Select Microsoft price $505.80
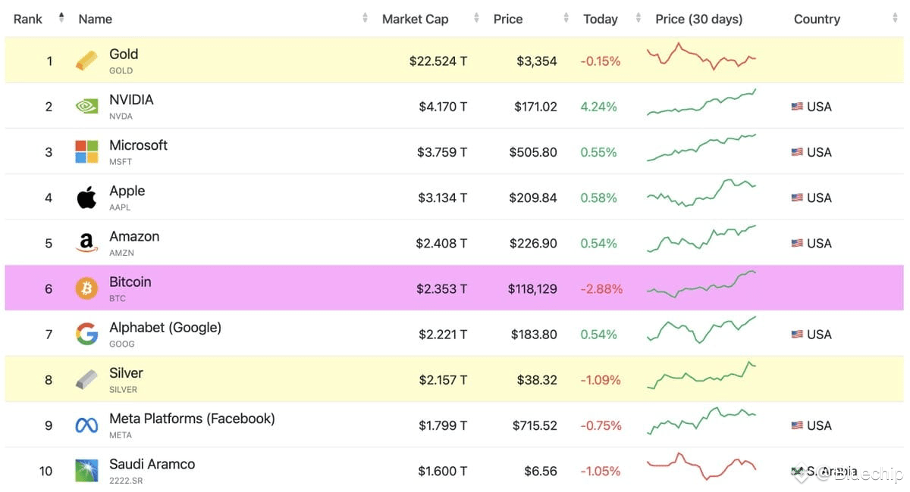Screen dimensions: 910x492 [x=533, y=152]
